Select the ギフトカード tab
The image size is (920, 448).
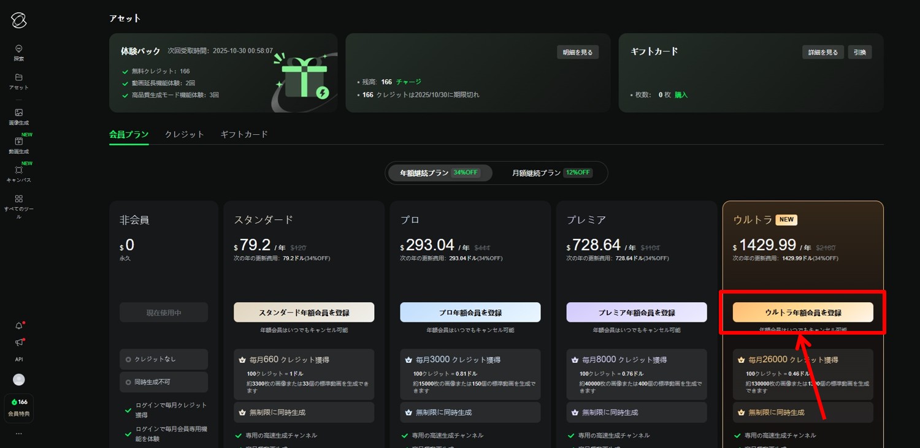point(244,134)
